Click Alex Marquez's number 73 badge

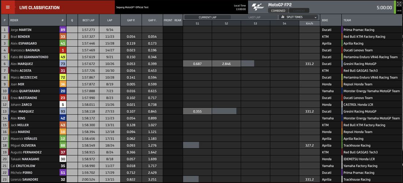[63, 64]
